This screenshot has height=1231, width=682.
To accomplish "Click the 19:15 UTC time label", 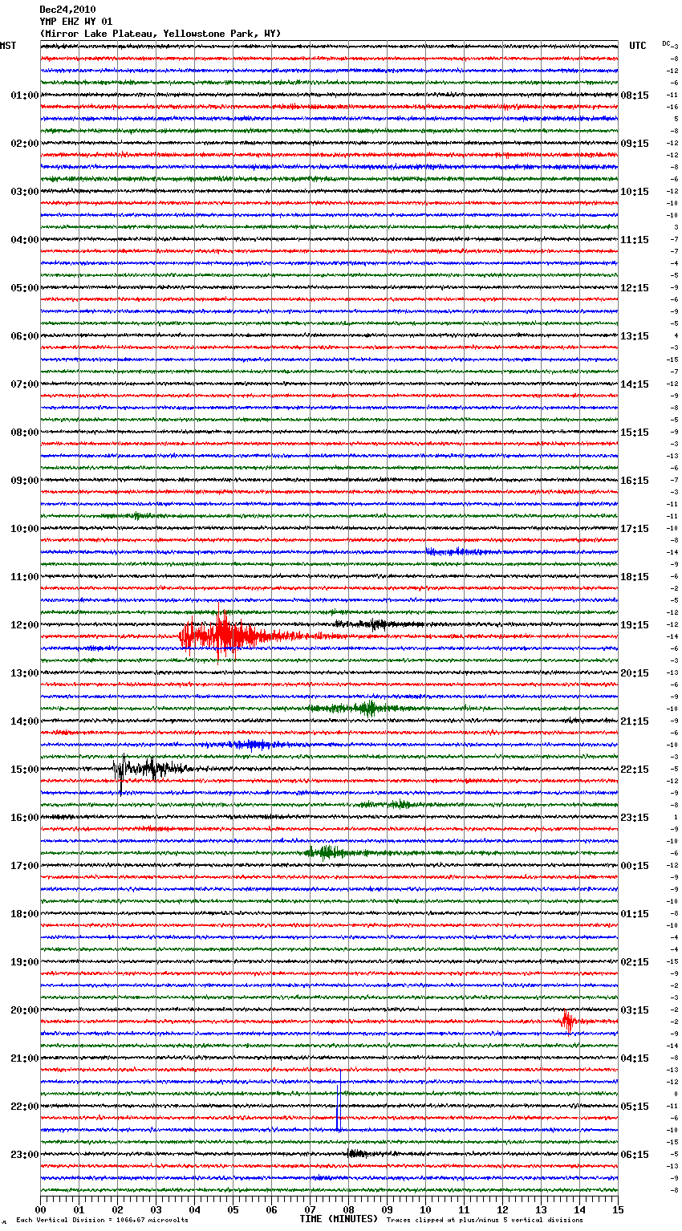I will click(635, 625).
